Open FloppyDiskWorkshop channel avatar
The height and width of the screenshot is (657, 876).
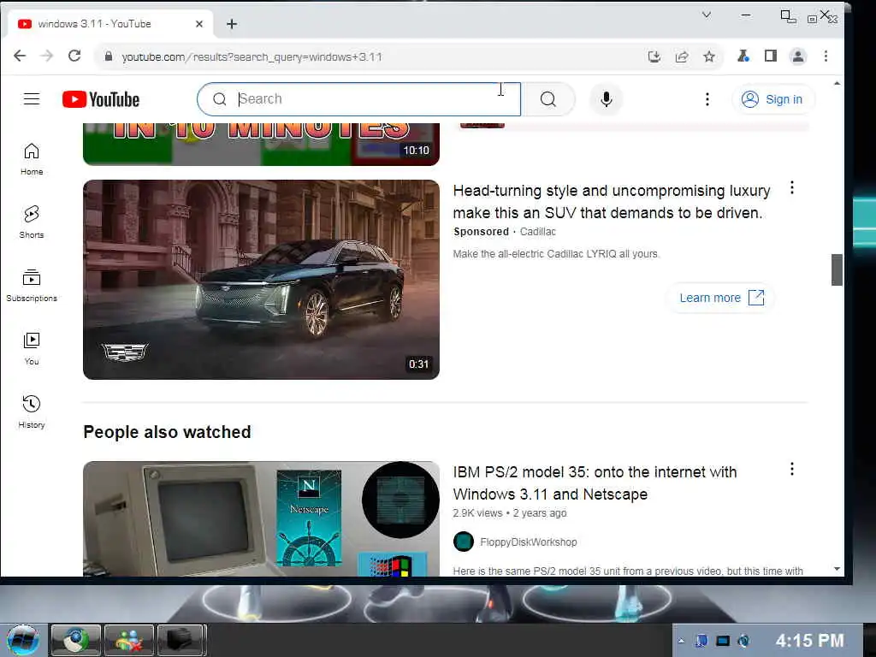pyautogui.click(x=463, y=542)
